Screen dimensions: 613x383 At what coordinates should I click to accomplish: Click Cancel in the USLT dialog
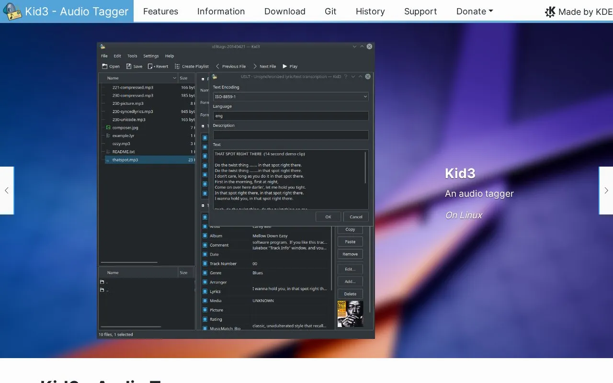click(x=356, y=217)
